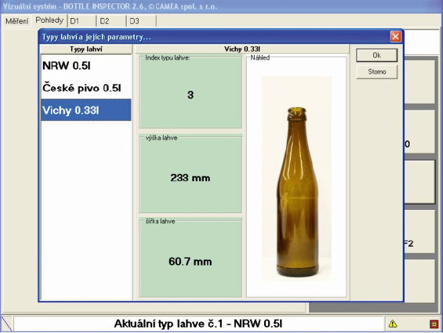
Task: Click the diagonal line icon in status bar
Action: click(7, 324)
